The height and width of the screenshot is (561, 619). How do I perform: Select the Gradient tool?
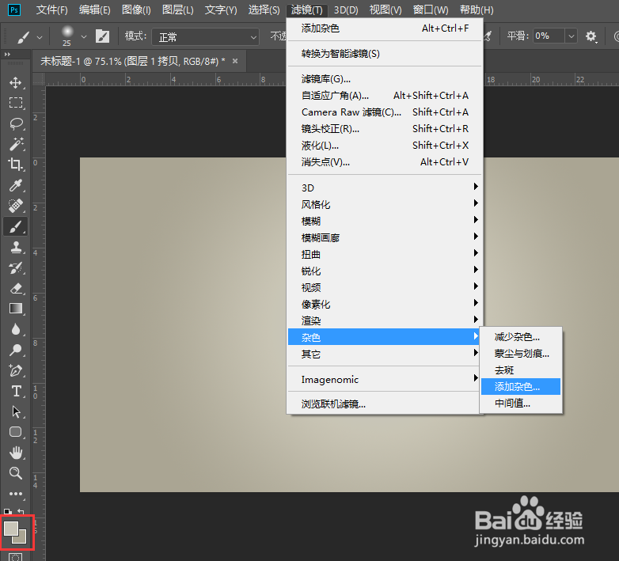click(x=15, y=309)
